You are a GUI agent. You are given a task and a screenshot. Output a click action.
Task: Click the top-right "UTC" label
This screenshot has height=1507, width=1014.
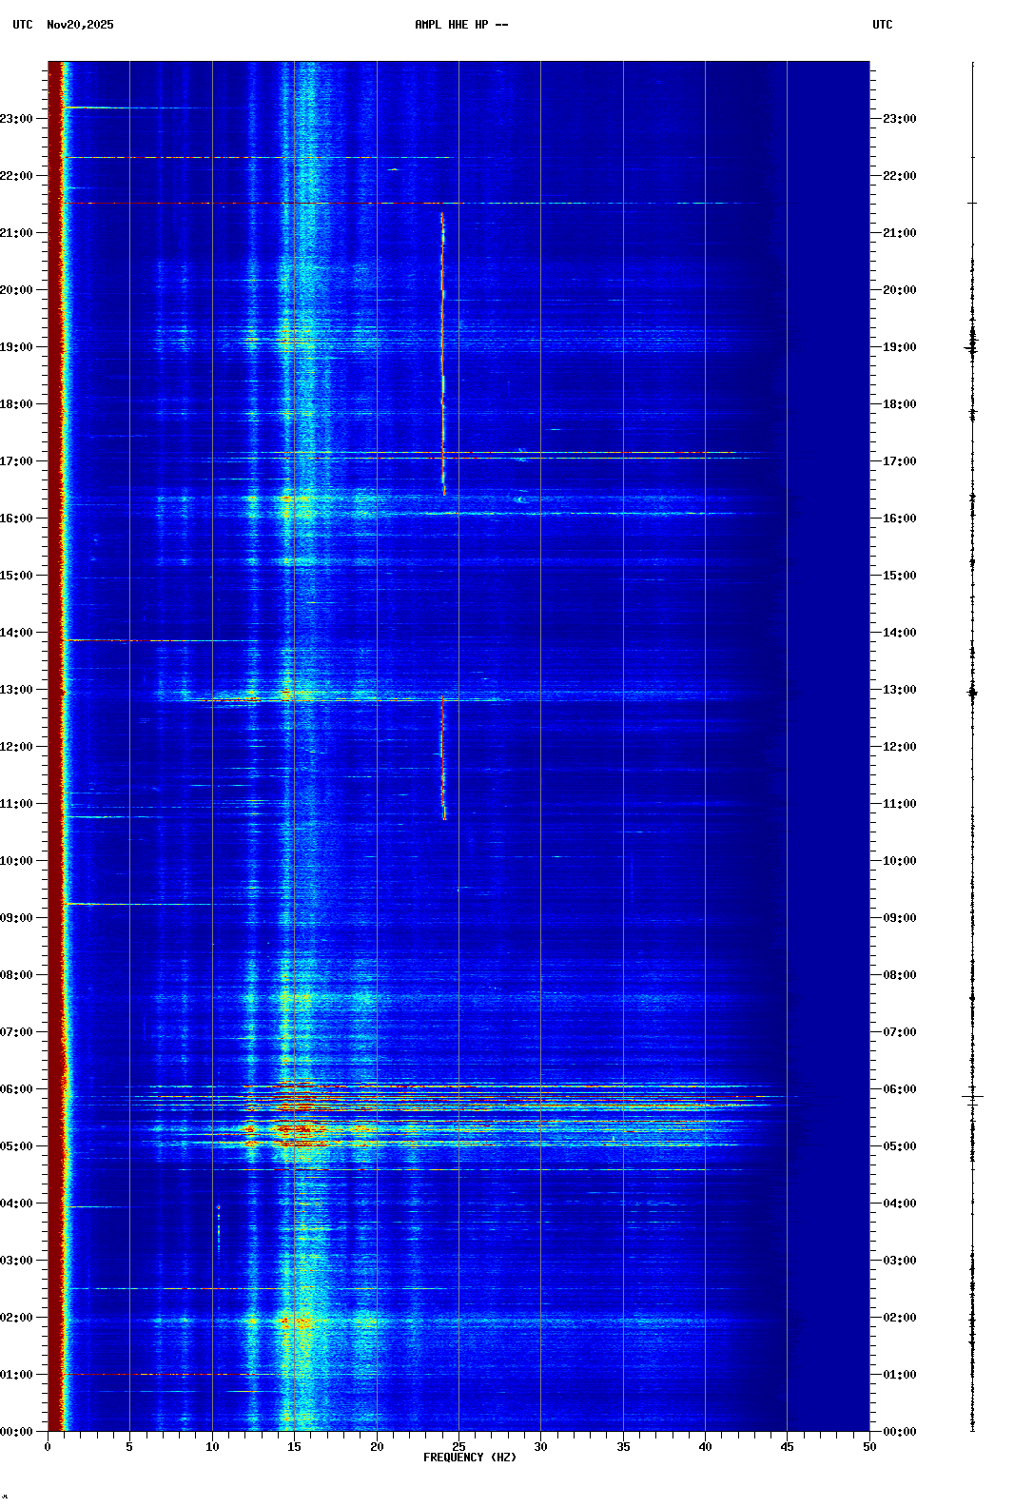pyautogui.click(x=882, y=25)
